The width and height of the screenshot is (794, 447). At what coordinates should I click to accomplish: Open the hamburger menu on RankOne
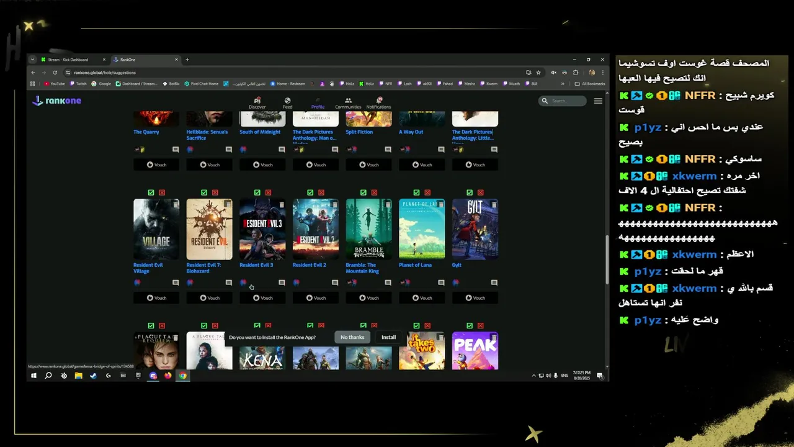[x=598, y=101]
